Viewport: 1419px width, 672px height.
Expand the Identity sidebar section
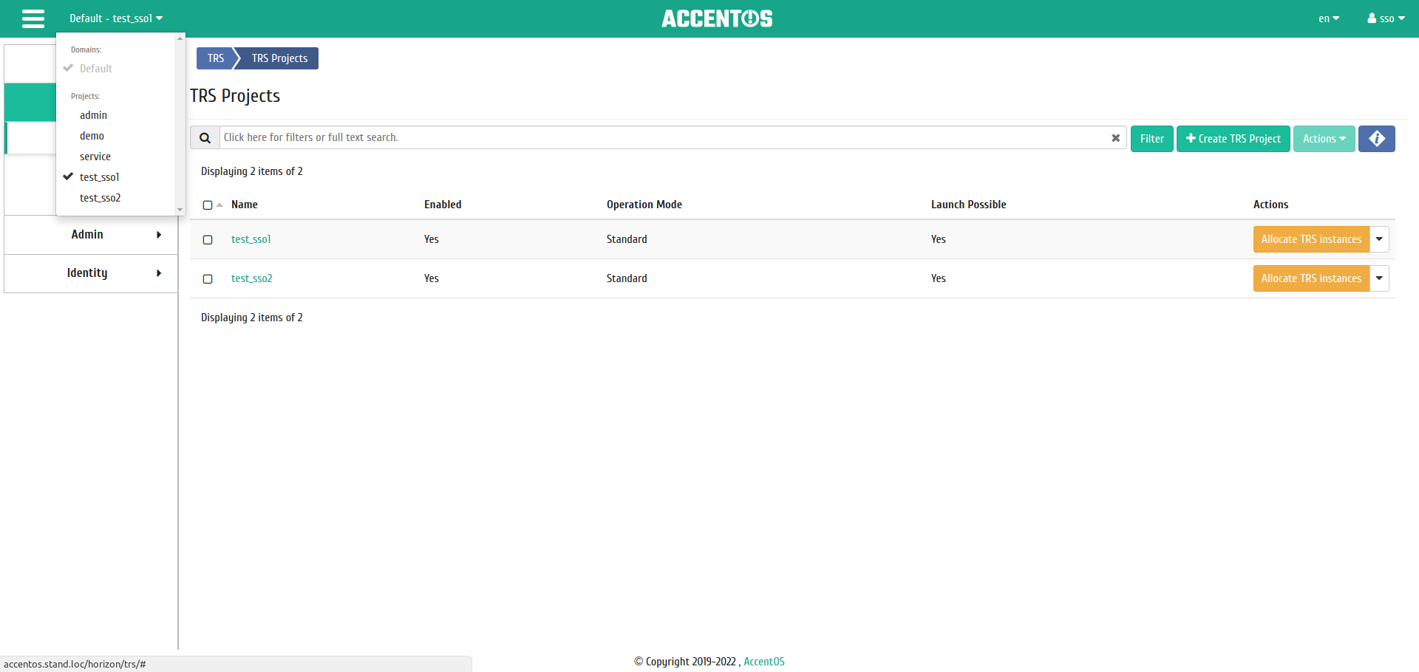[91, 273]
